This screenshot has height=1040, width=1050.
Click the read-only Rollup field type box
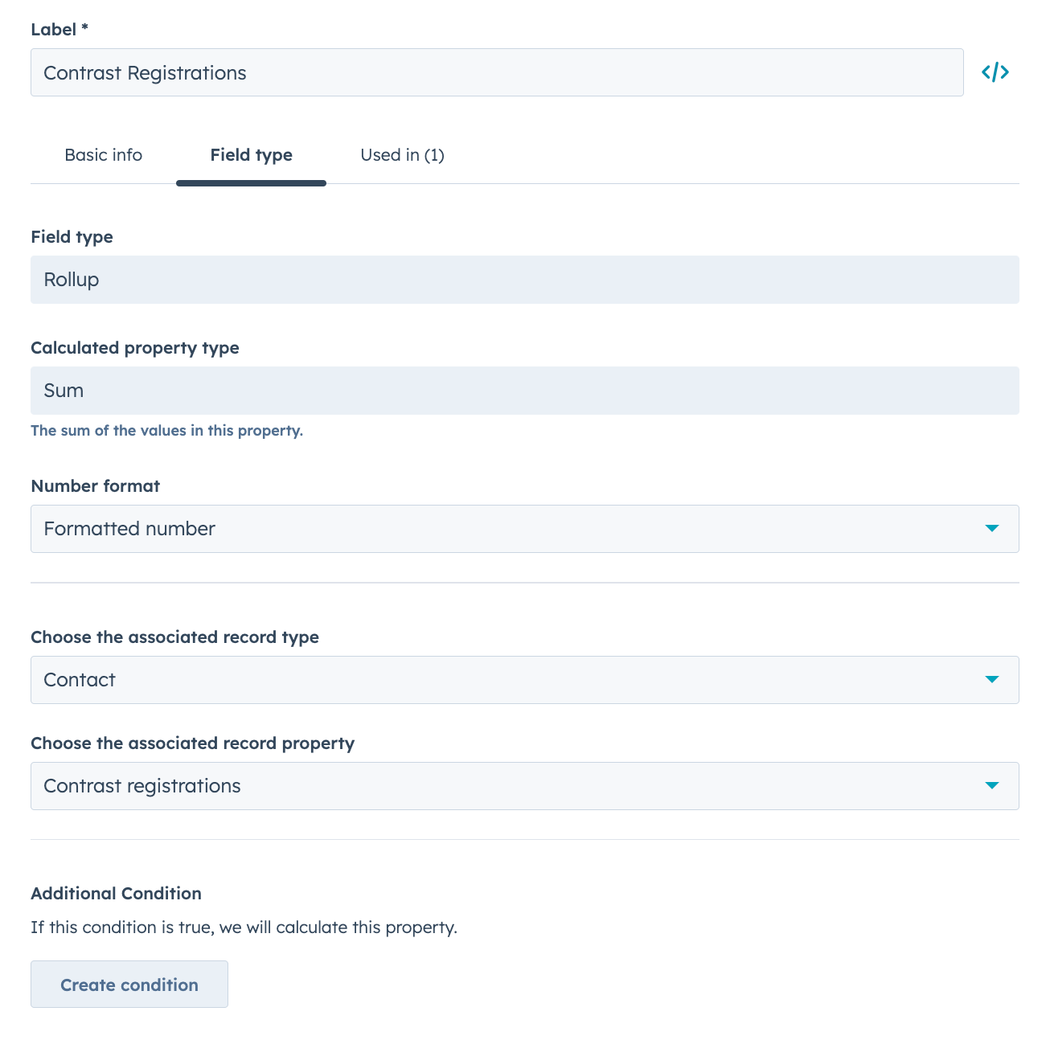(x=524, y=280)
